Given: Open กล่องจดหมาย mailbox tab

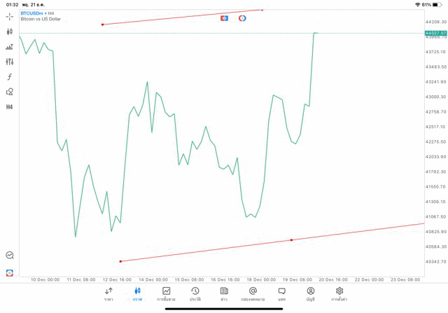Looking at the screenshot, I should 253,294.
